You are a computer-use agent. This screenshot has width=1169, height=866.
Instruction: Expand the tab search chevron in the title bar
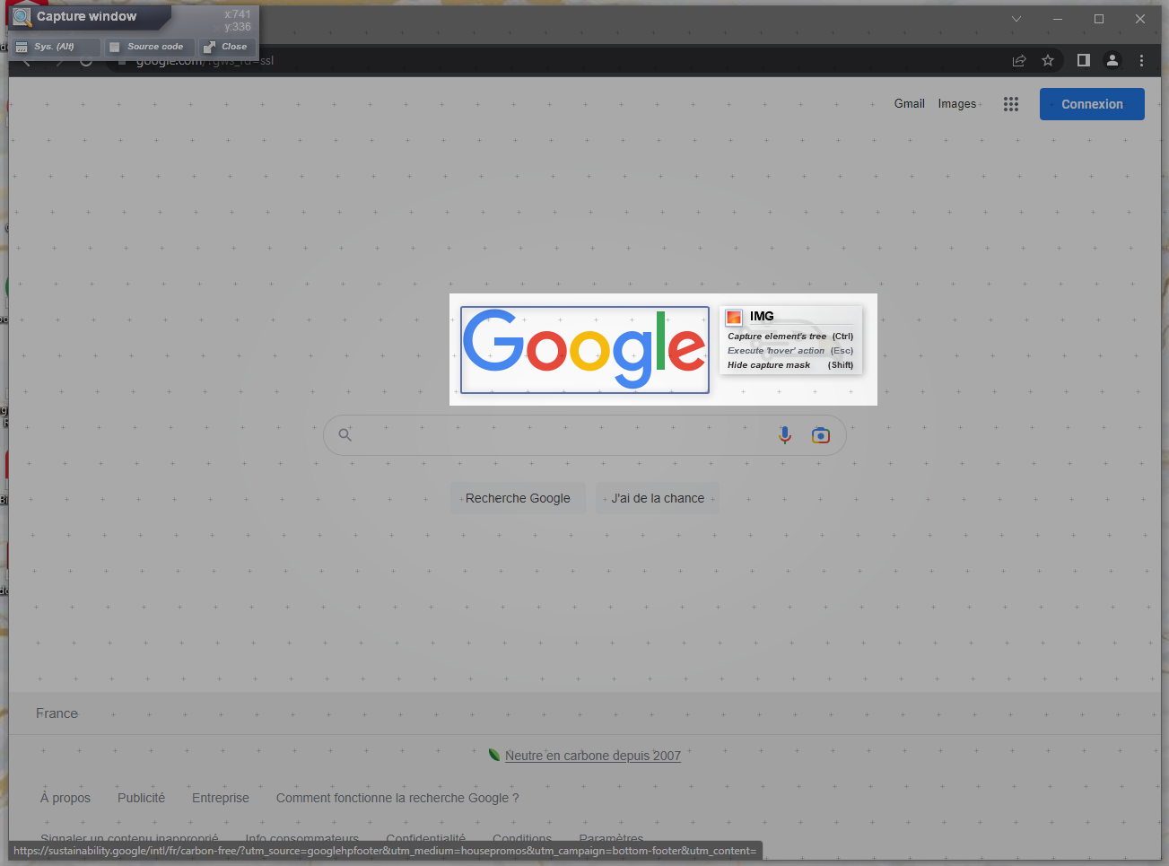pyautogui.click(x=1016, y=19)
